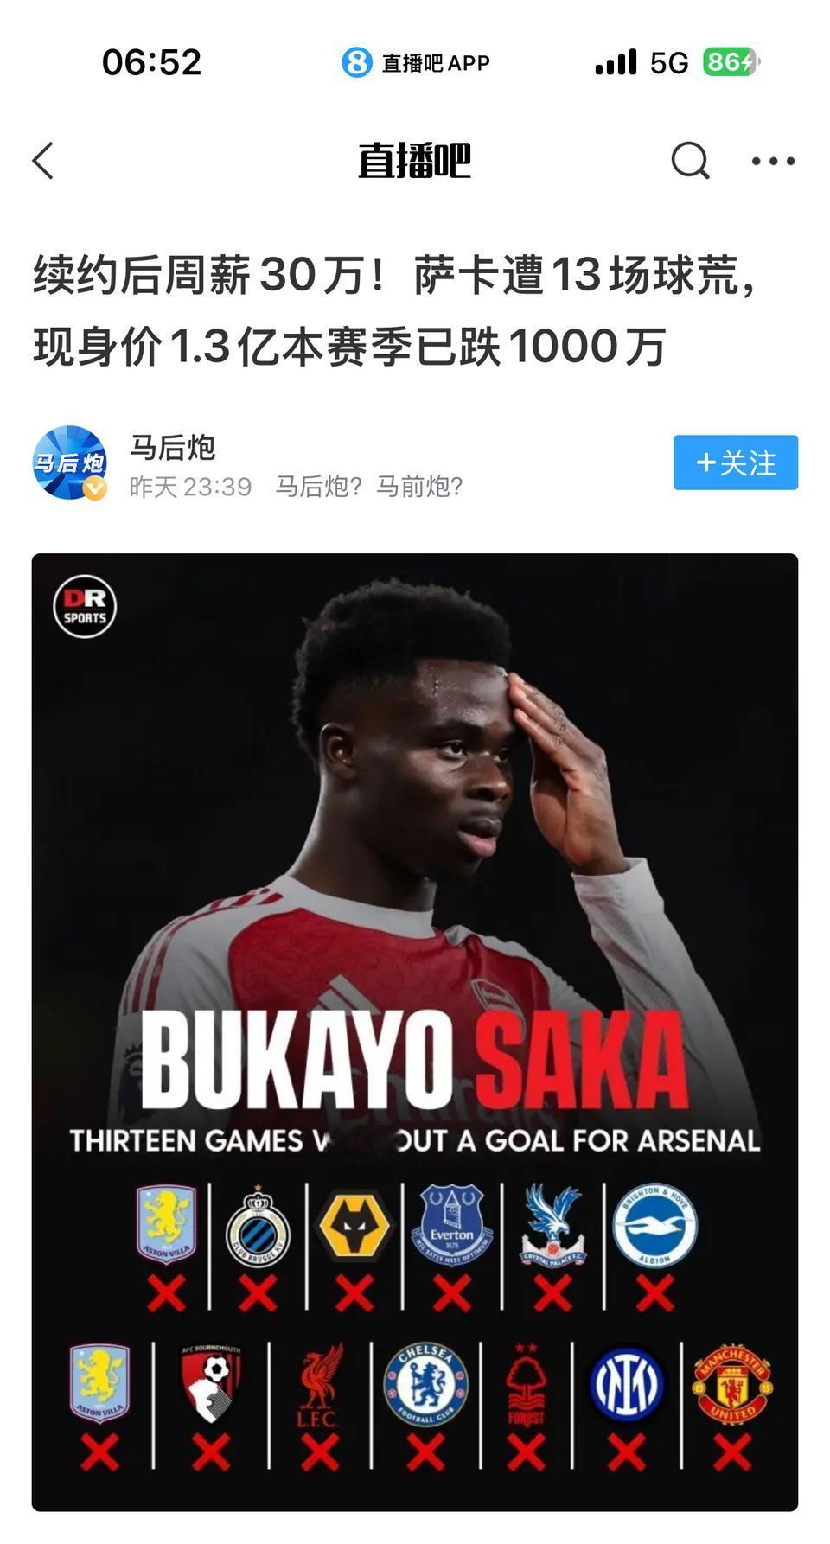Tap the 马后炮？马前炮？ author tagline
This screenshot has height=1544, width=830.
369,487
